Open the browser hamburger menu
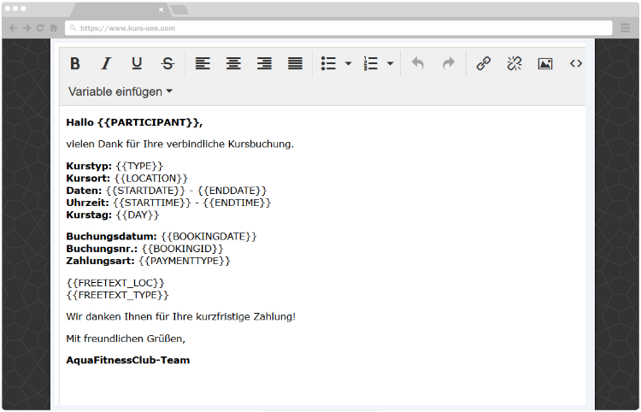 (625, 28)
